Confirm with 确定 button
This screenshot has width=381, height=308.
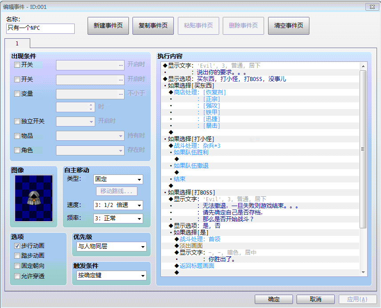[x=274, y=299]
